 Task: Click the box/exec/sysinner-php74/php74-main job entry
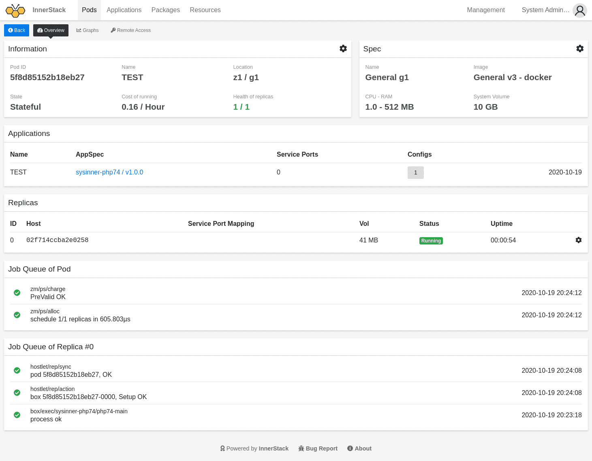pyautogui.click(x=296, y=415)
